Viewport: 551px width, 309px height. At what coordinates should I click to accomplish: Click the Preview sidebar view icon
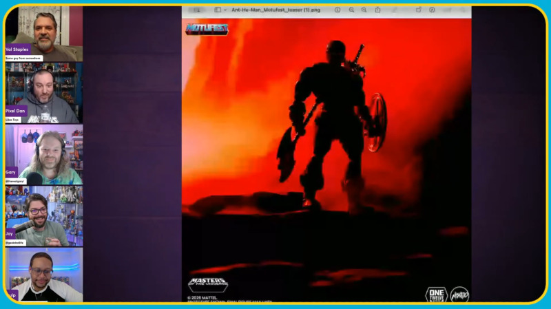coord(218,10)
